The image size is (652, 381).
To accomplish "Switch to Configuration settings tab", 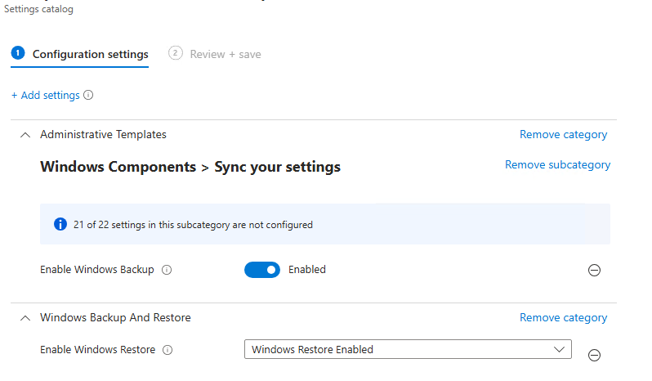I will (80, 54).
